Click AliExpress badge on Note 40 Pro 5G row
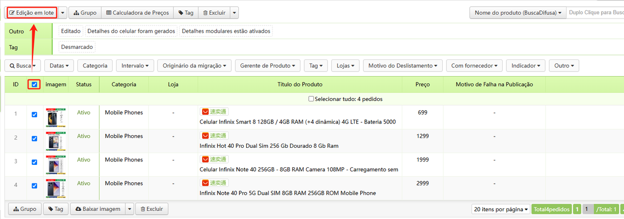Image resolution: width=624 pixels, height=219 pixels. (x=214, y=183)
